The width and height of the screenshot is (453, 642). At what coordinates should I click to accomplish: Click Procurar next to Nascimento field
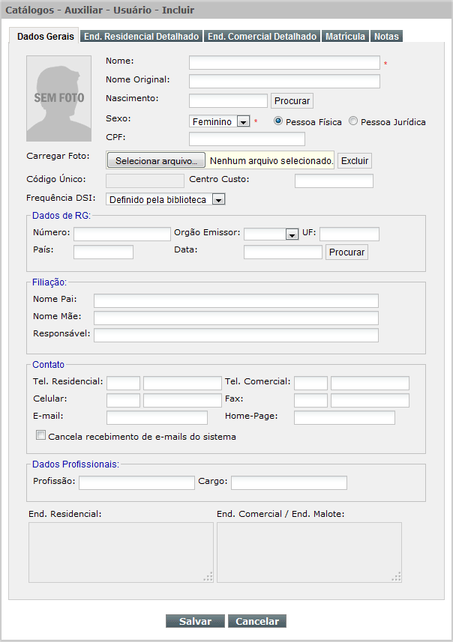292,101
